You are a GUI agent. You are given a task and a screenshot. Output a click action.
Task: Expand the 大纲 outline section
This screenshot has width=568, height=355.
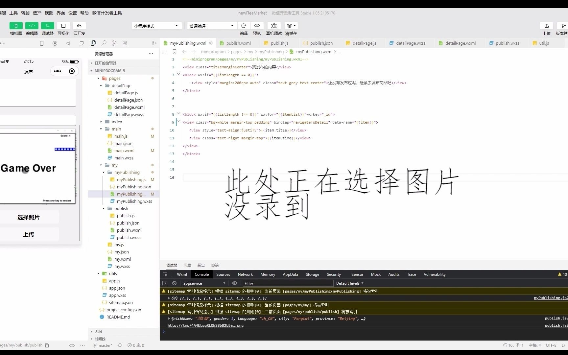(x=124, y=332)
